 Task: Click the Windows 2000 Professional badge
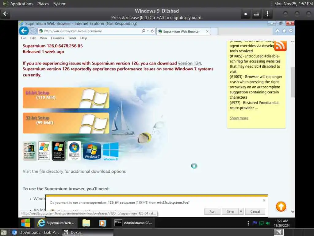(29, 151)
